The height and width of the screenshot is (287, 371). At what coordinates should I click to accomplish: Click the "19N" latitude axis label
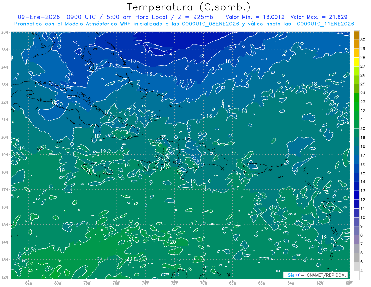[4, 154]
